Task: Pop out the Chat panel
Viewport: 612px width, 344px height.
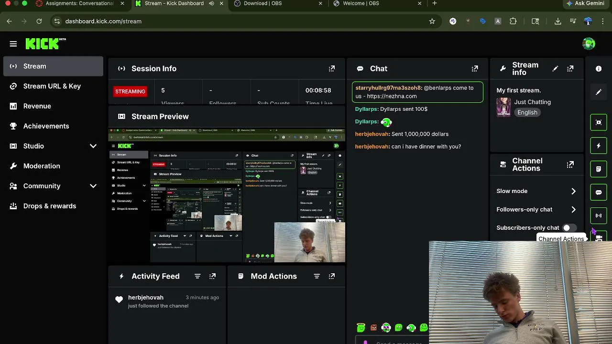Action: pos(475,69)
